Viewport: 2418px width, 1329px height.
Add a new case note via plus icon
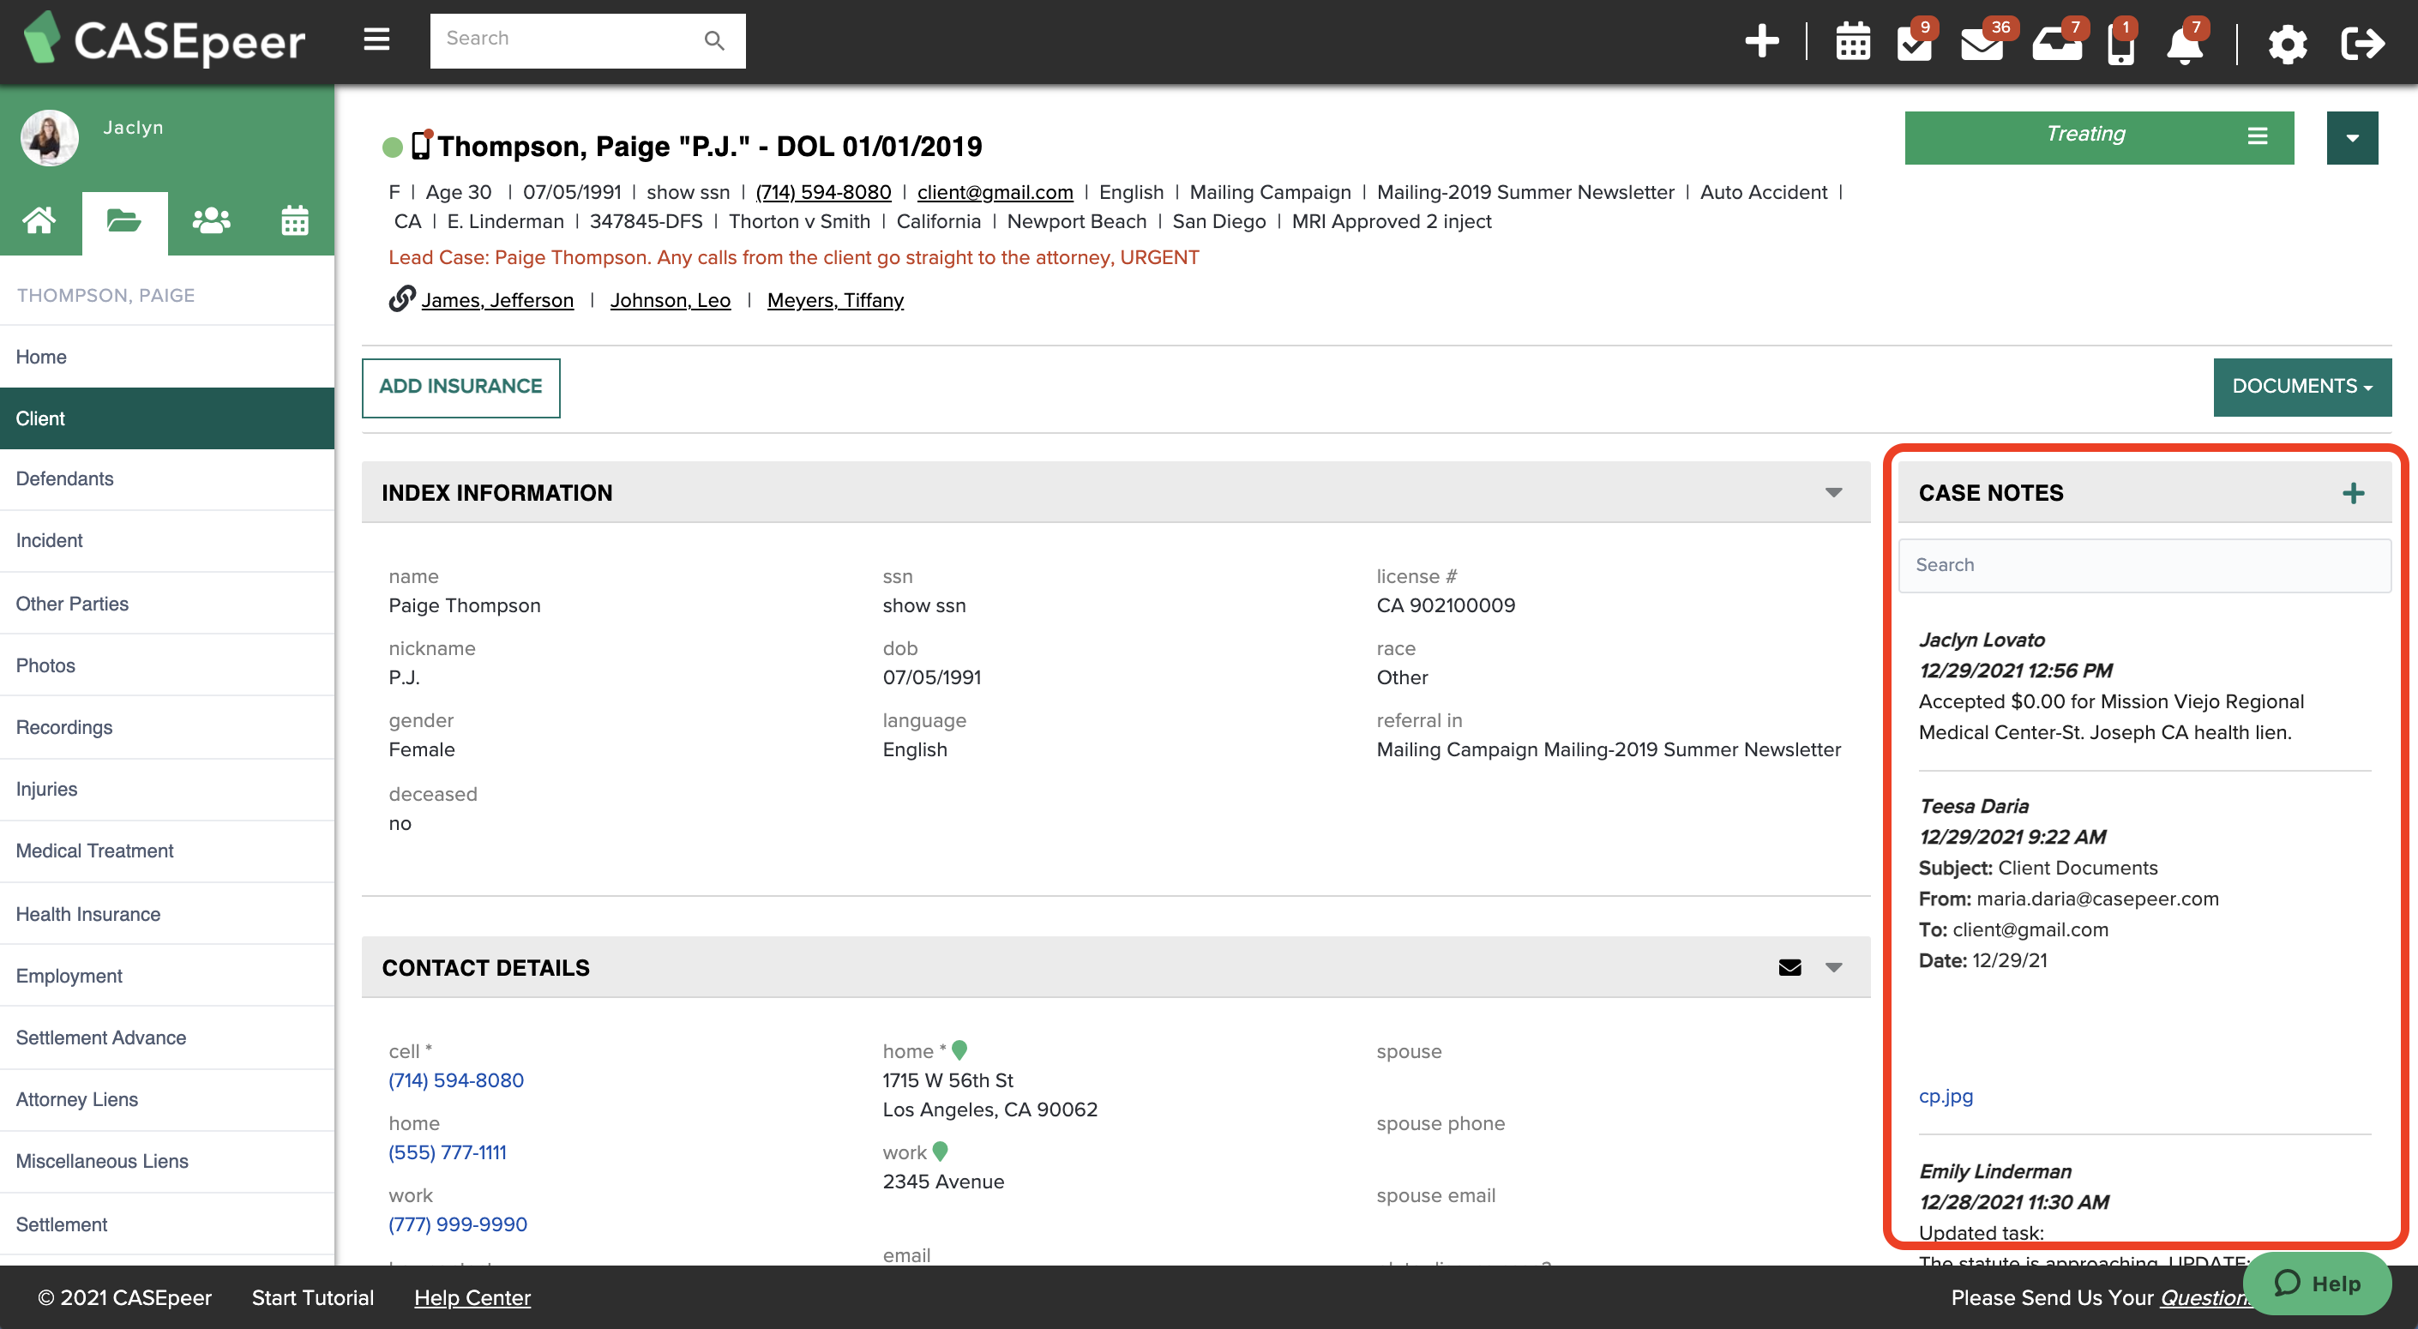pos(2353,492)
